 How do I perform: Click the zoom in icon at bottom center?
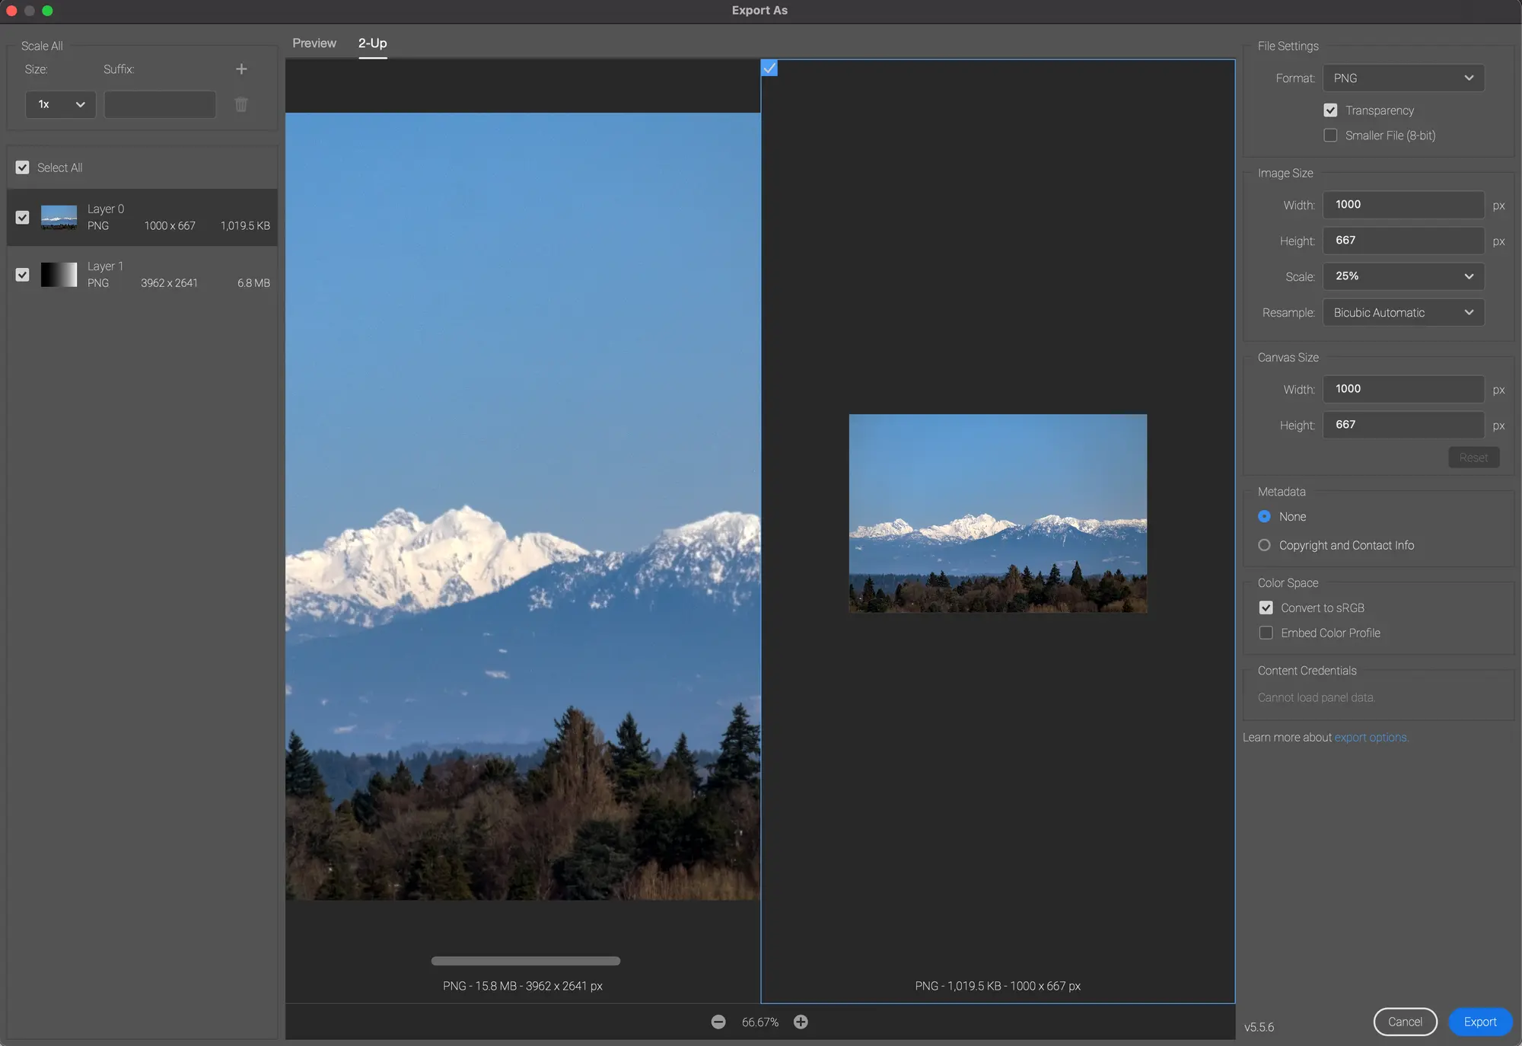801,1022
